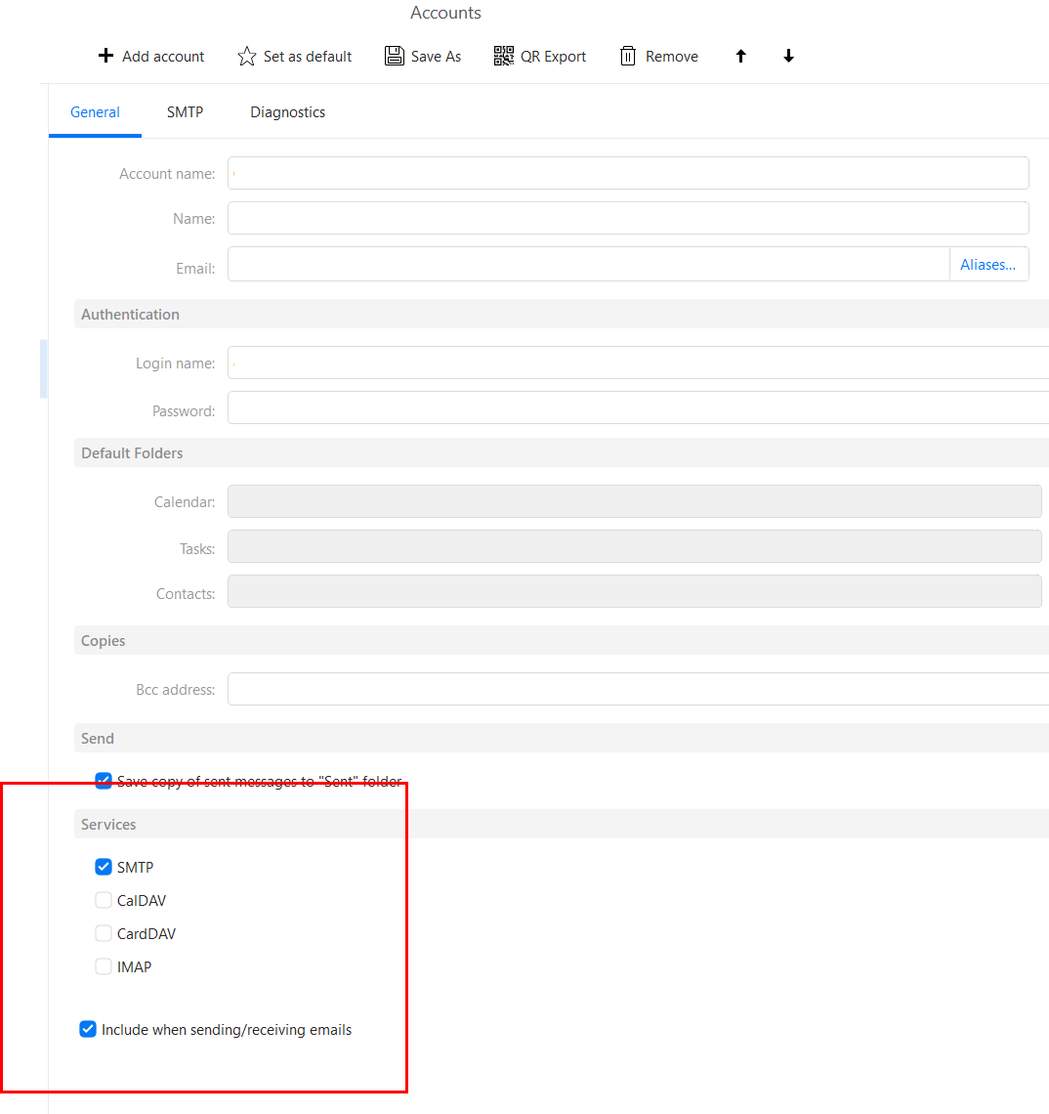
Task: Toggle Include when sending/receiving emails
Action: 88,1029
